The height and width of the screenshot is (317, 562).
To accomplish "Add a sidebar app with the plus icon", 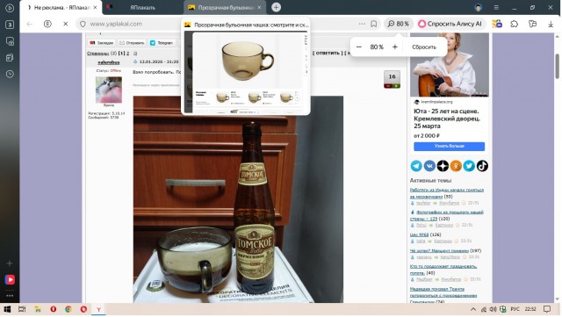I will [x=10, y=263].
